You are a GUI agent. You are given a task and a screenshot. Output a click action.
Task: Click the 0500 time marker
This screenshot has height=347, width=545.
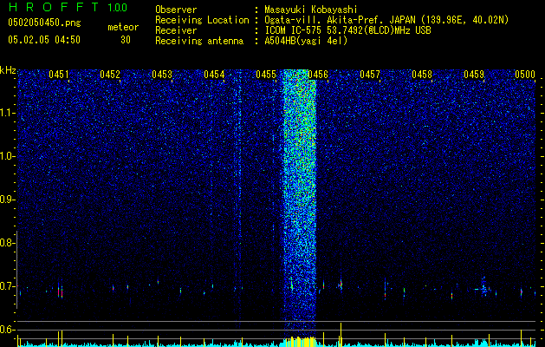click(525, 75)
